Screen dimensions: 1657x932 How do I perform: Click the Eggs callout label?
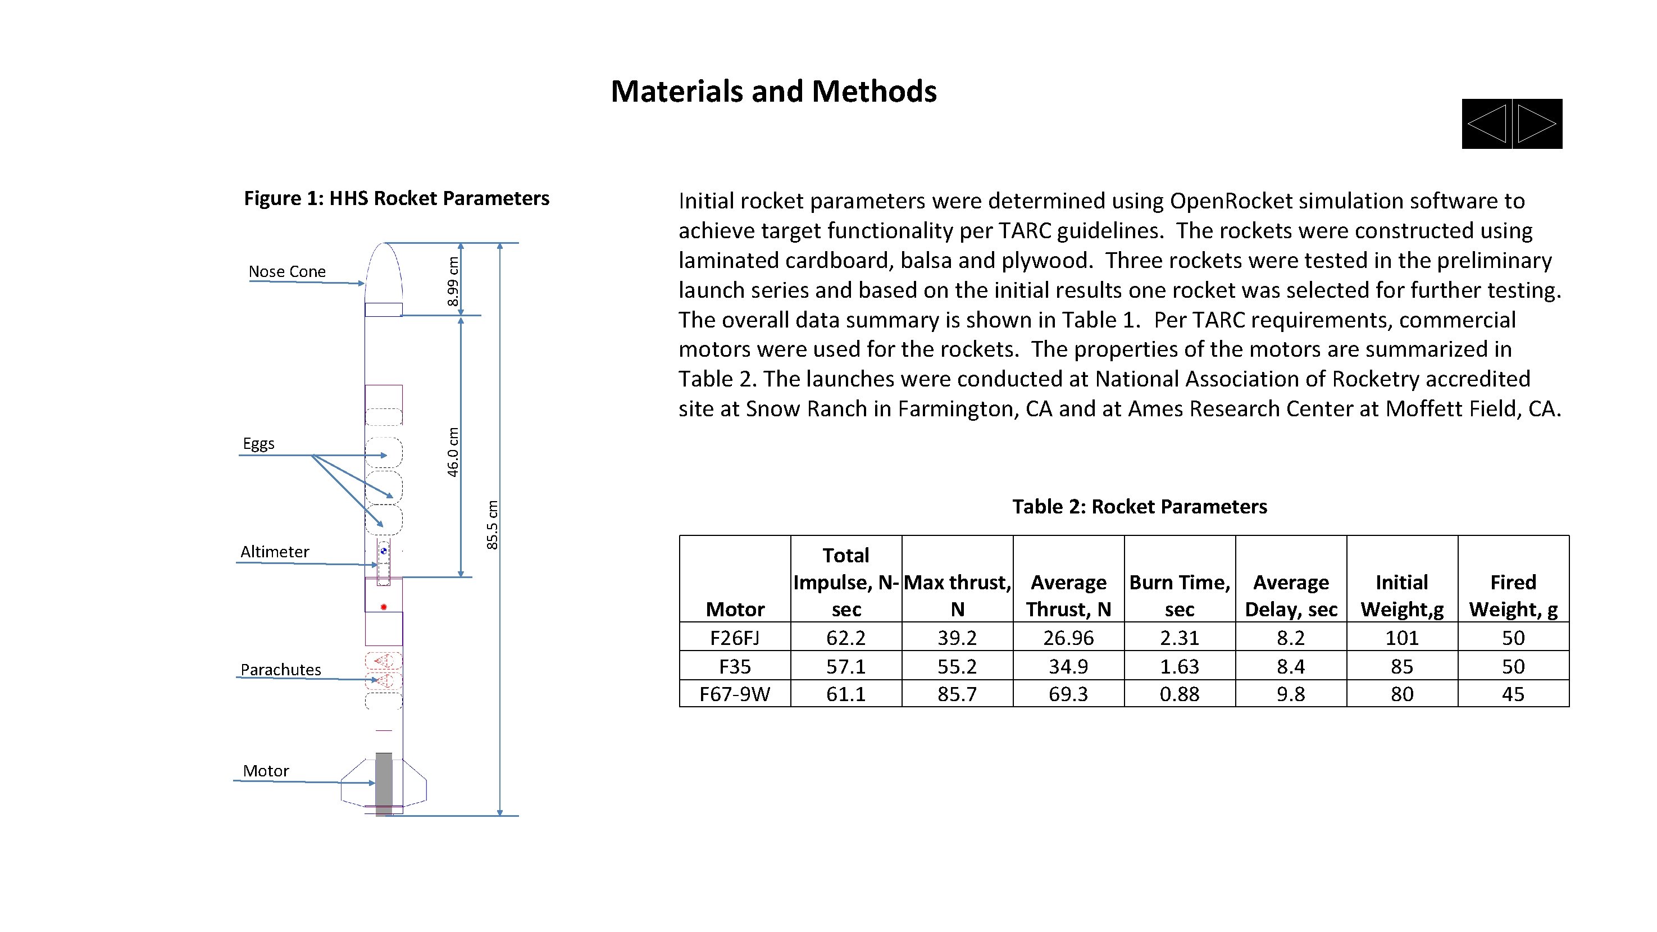click(x=260, y=443)
